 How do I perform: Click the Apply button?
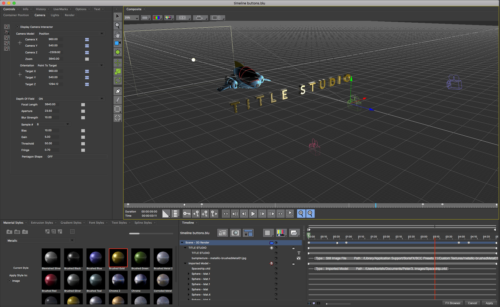click(489, 303)
